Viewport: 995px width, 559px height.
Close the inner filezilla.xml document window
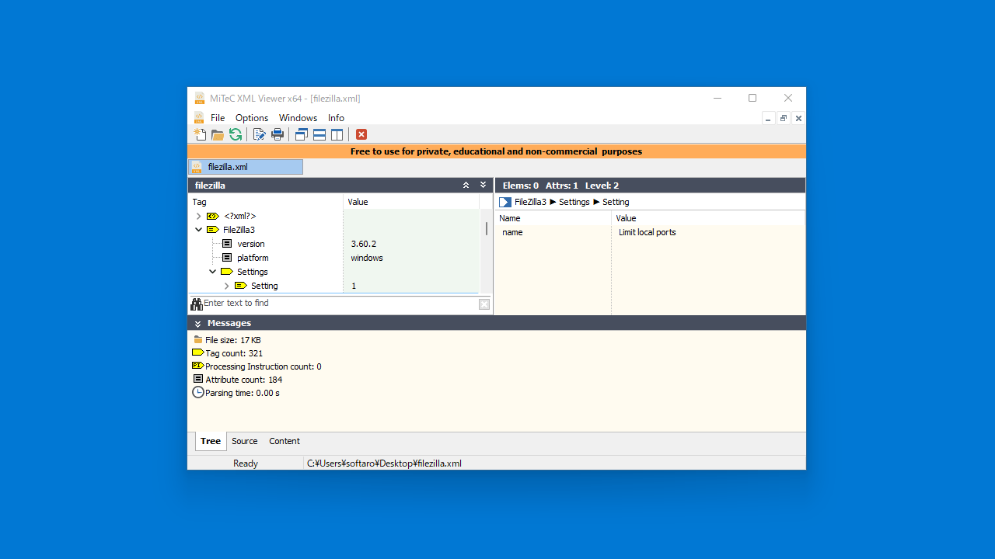[x=798, y=118]
